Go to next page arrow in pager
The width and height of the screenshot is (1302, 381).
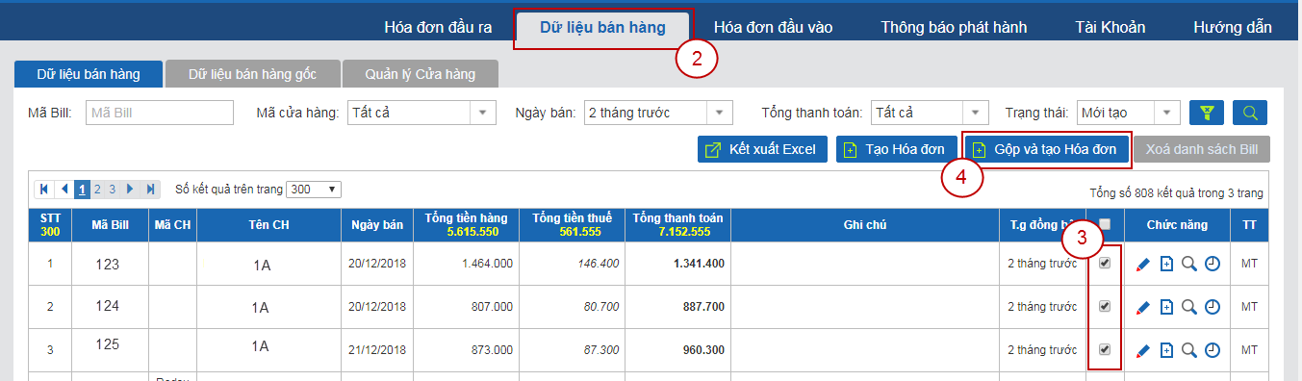click(x=130, y=190)
